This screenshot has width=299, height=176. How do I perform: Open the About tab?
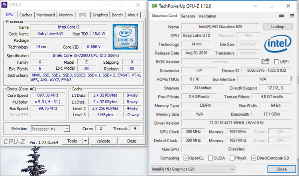point(133,15)
